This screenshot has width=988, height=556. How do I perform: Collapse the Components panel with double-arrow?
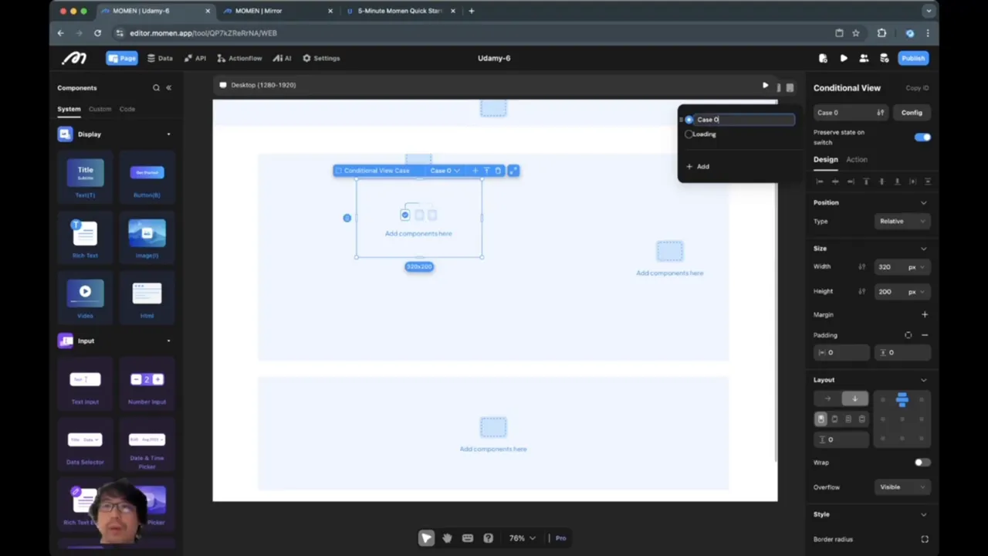click(x=168, y=88)
